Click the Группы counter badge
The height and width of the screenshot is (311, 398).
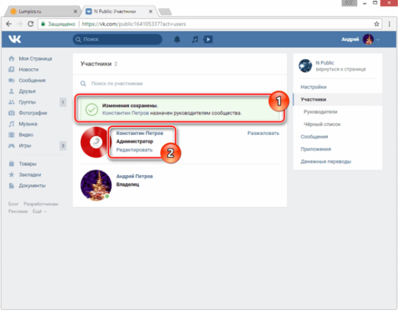click(63, 103)
